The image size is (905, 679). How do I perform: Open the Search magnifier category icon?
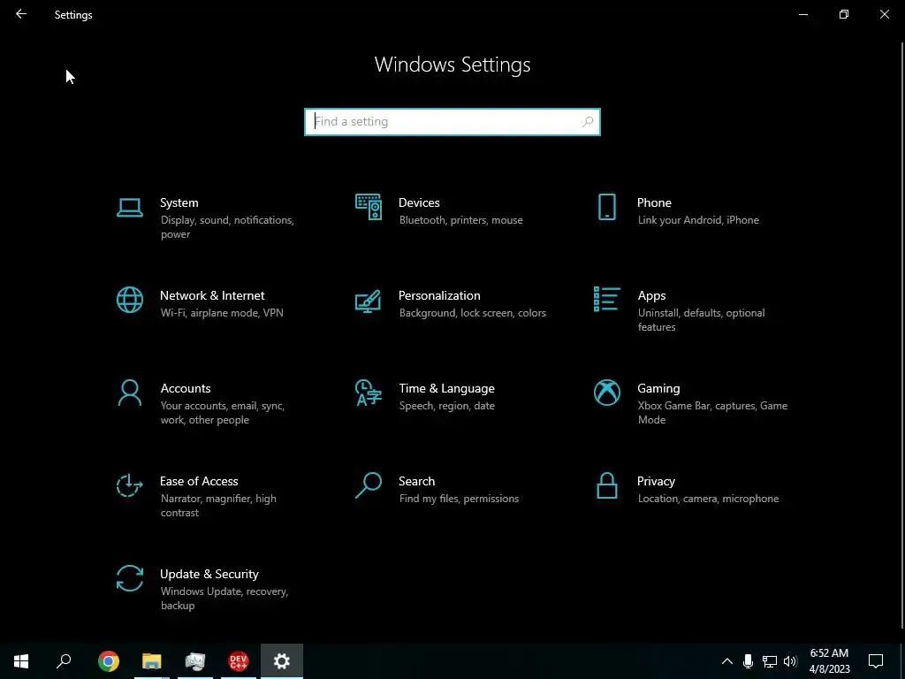369,485
